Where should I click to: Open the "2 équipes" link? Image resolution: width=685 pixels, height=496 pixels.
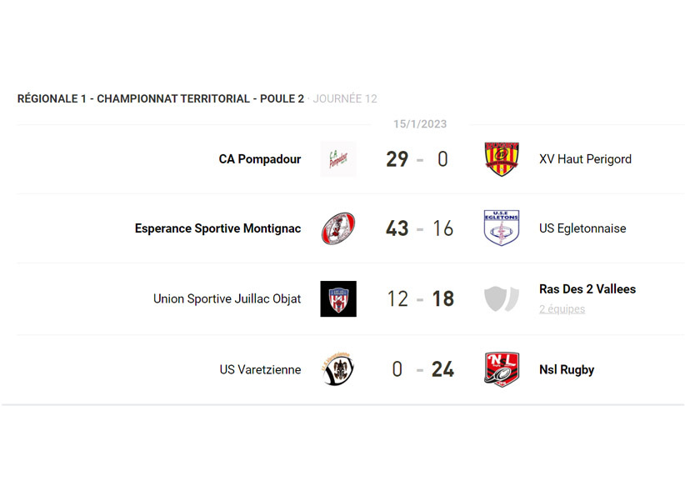(x=562, y=309)
